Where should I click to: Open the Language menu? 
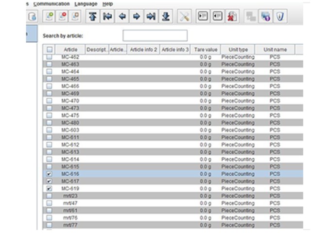pyautogui.click(x=86, y=3)
